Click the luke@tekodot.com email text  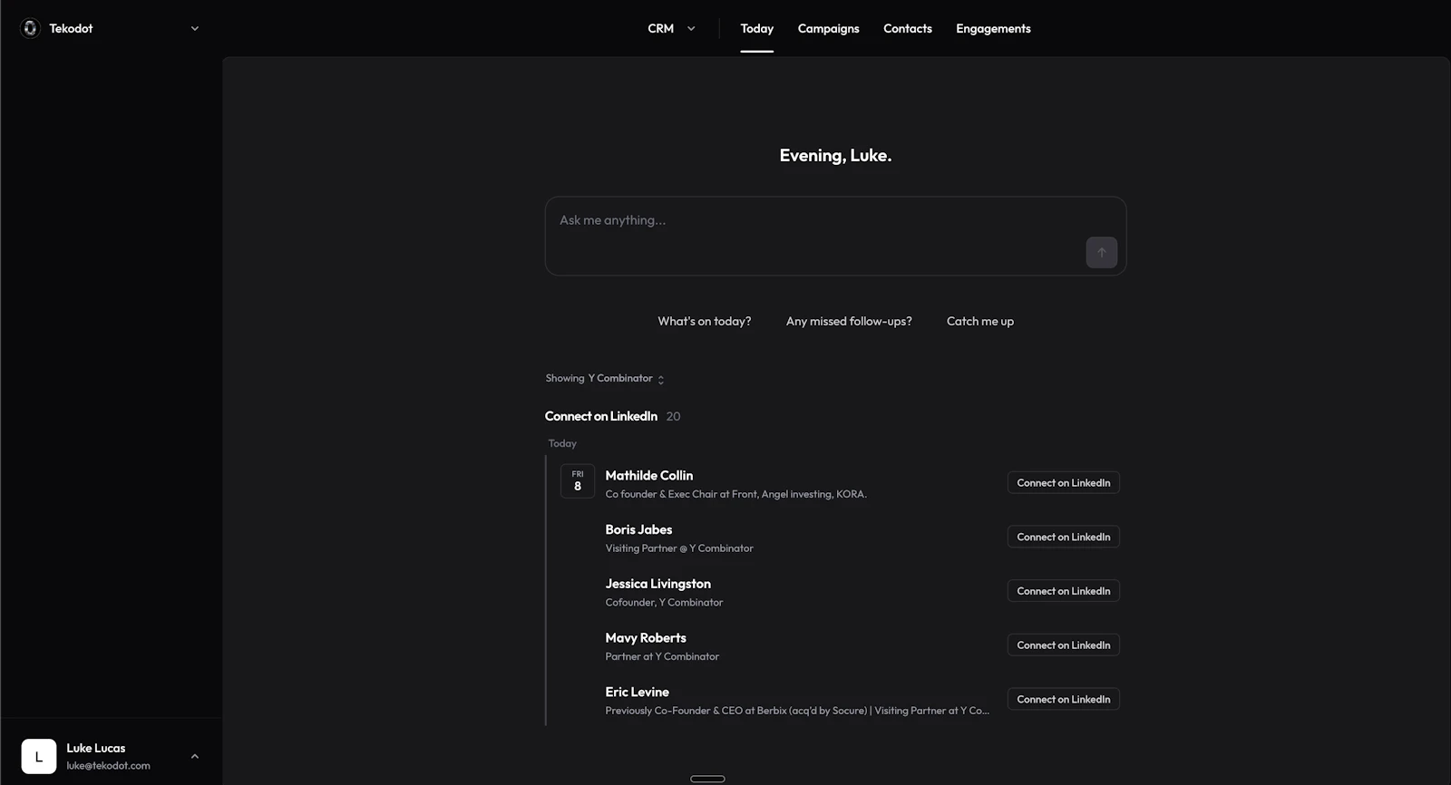(108, 765)
